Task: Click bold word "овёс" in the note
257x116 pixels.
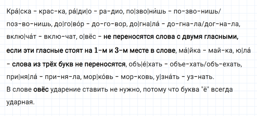Action: [41, 90]
